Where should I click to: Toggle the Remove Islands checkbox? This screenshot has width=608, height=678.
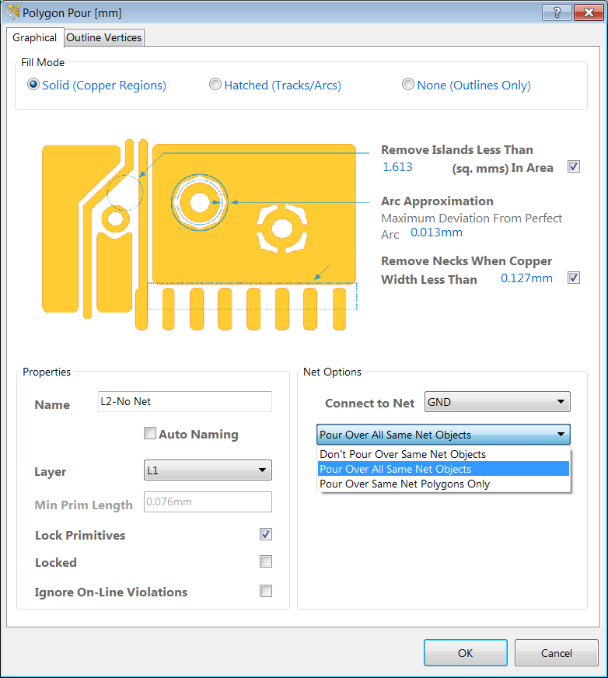click(574, 166)
